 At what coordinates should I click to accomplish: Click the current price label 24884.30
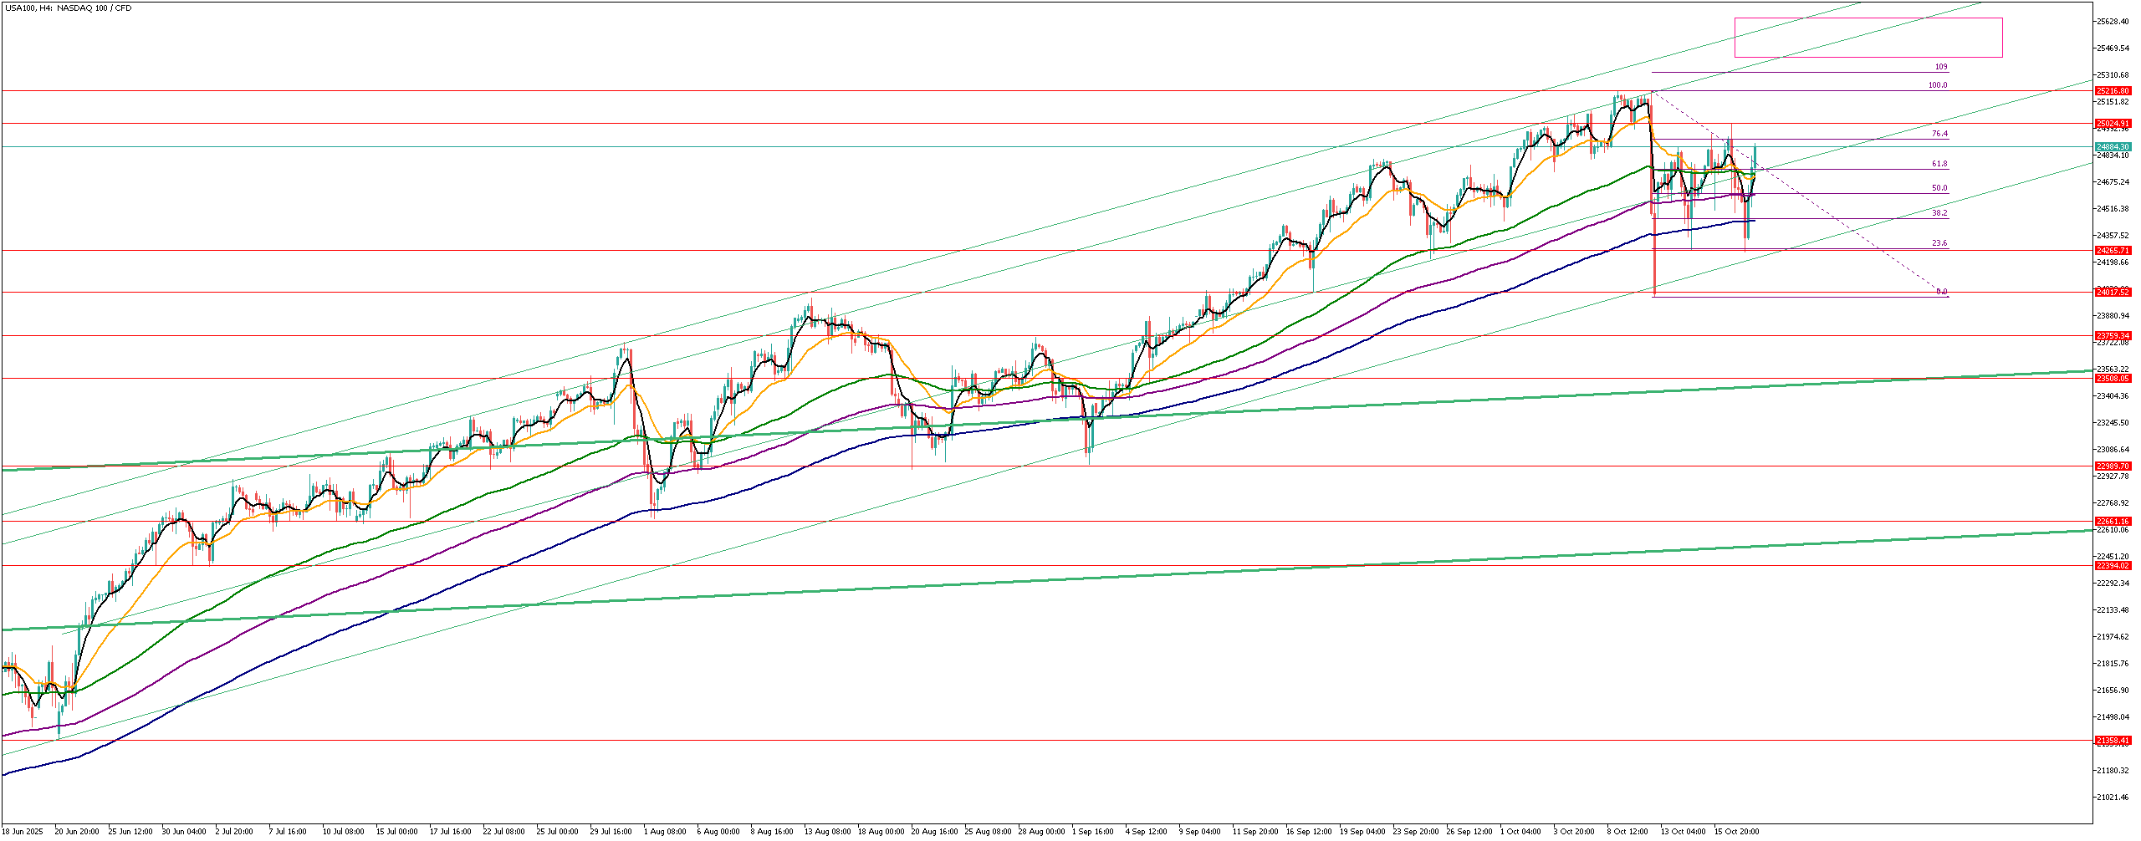pyautogui.click(x=2112, y=147)
